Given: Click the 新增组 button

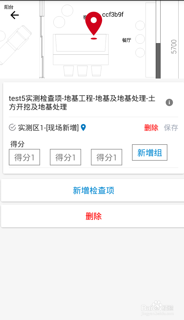Looking at the screenshot, I should click(150, 153).
